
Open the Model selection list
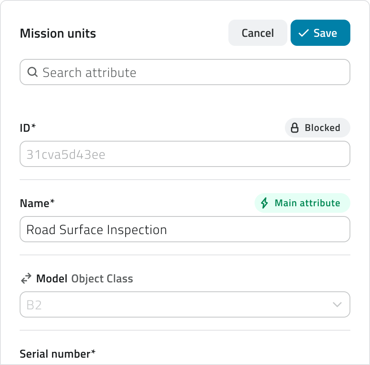coord(185,304)
